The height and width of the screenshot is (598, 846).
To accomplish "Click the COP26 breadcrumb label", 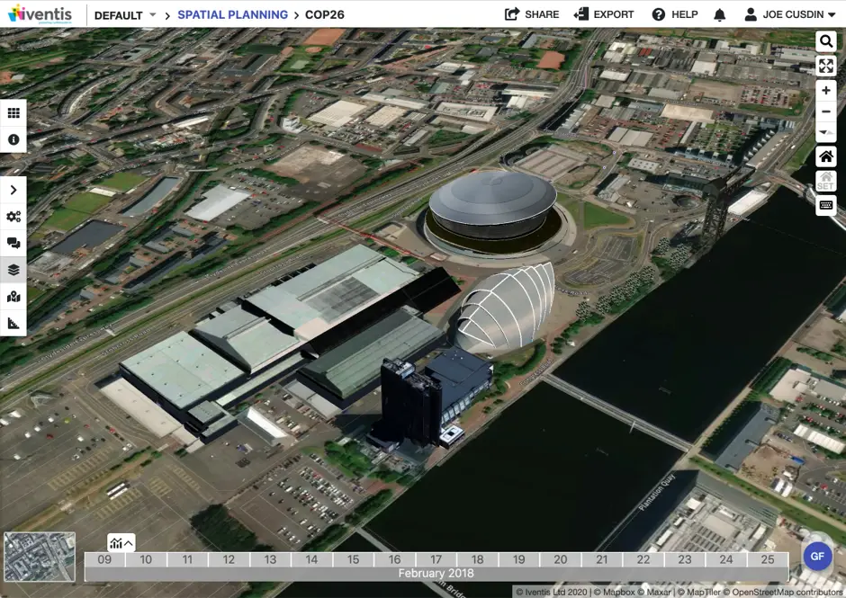I will click(x=324, y=14).
